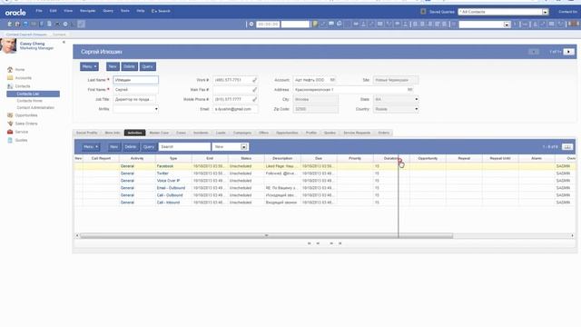The width and height of the screenshot is (581, 327).
Task: Switch to the More Info tab
Action: [113, 133]
